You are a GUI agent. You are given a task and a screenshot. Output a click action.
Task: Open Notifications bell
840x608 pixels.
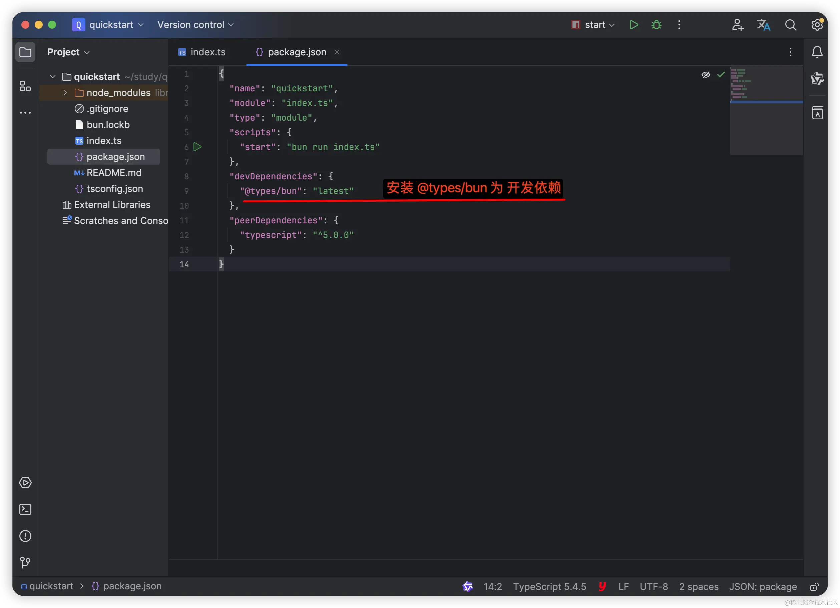tap(817, 52)
